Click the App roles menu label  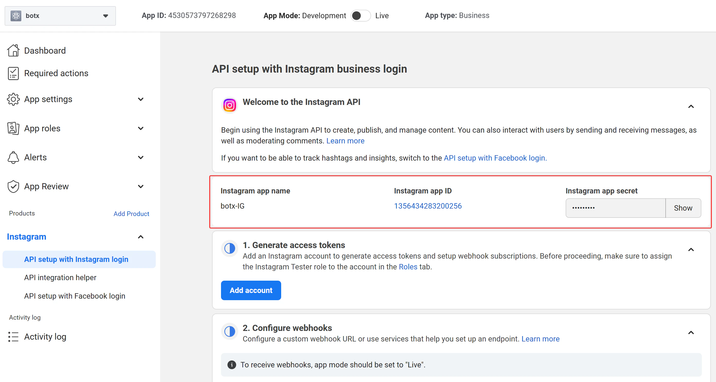click(42, 128)
